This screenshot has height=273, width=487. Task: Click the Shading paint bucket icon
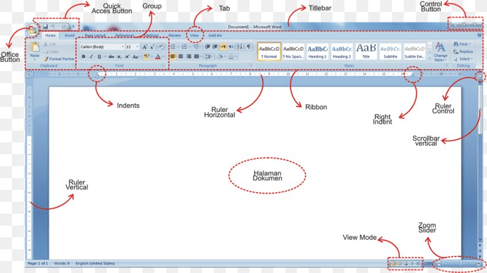[220, 56]
